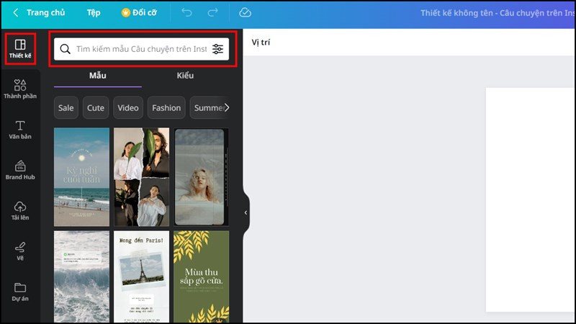The image size is (576, 324).
Task: Show more category chips with right chevron
Action: pos(227,107)
